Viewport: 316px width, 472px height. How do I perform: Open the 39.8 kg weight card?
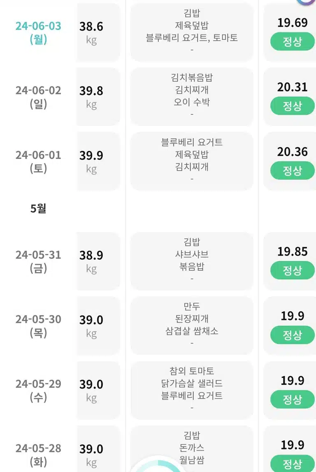(x=98, y=97)
